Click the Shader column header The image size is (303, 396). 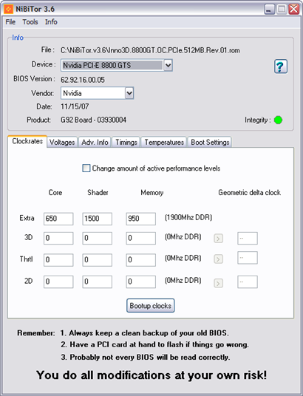(x=98, y=192)
